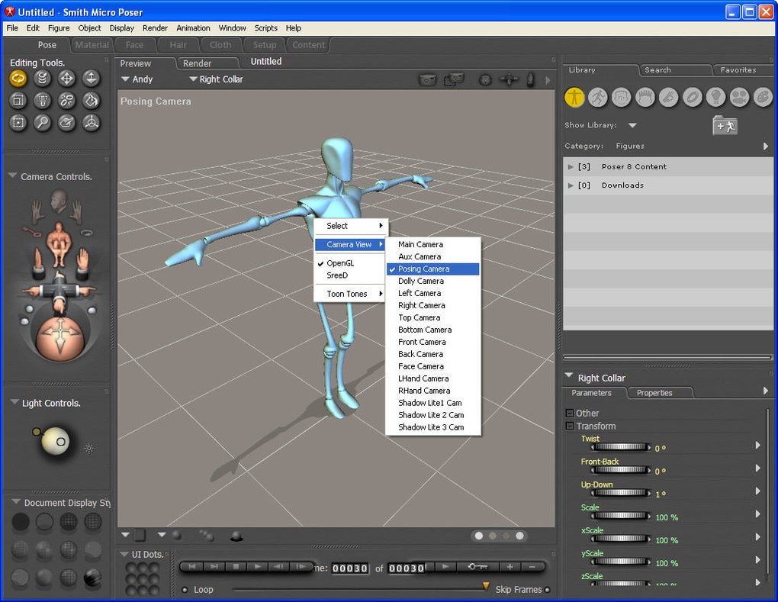Expand the Poser 8 Content folder
The width and height of the screenshot is (778, 602).
571,166
